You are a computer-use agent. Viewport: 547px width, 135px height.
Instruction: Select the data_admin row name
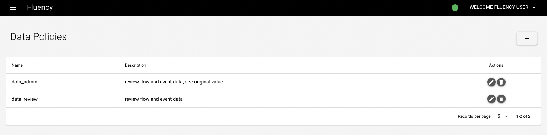click(24, 82)
